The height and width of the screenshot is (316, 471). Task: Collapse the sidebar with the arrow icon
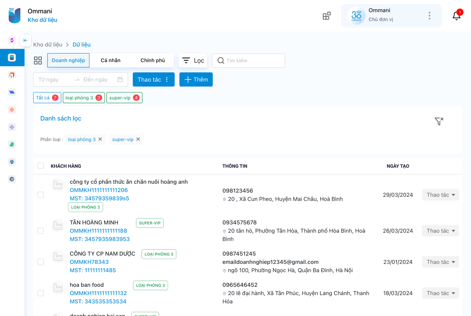(x=25, y=40)
